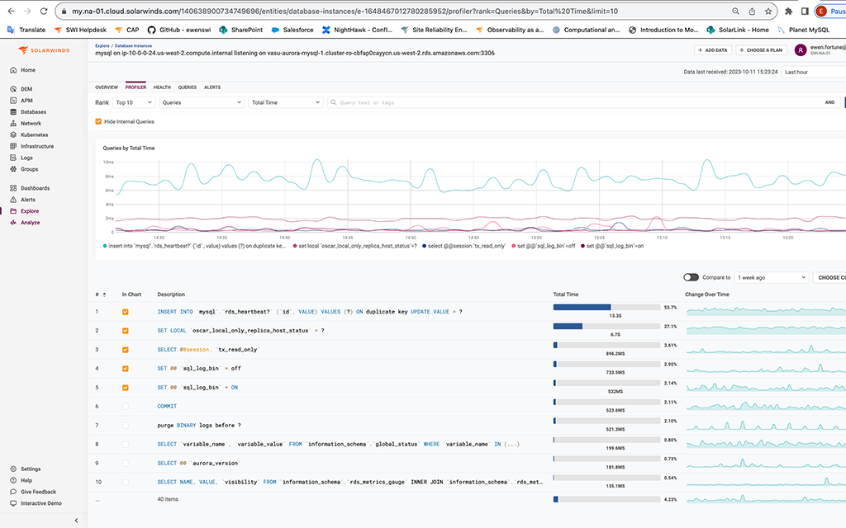The height and width of the screenshot is (528, 846).
Task: Uncheck In Chart for the INSERT INTO heartbeat query
Action: [126, 312]
